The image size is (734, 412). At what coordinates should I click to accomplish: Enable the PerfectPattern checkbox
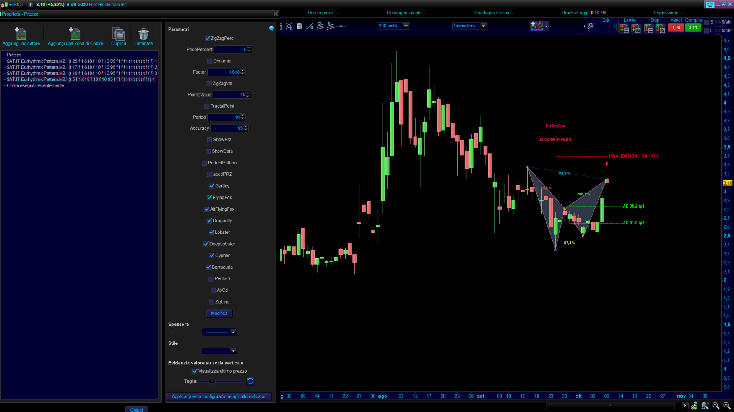click(x=204, y=163)
